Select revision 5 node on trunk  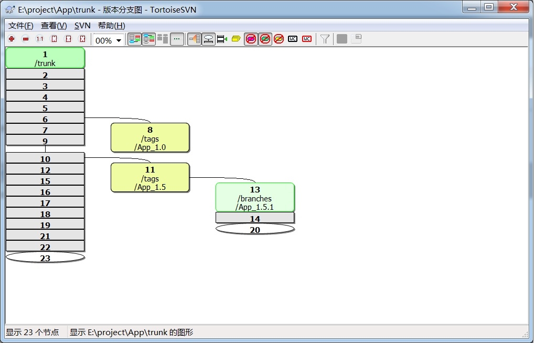pyautogui.click(x=45, y=107)
